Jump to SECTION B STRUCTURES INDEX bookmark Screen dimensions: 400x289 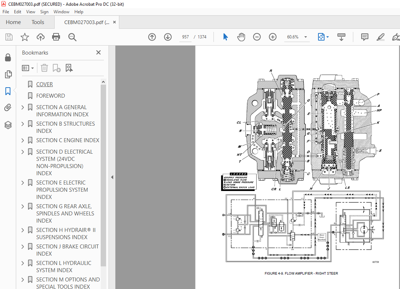(x=65, y=127)
